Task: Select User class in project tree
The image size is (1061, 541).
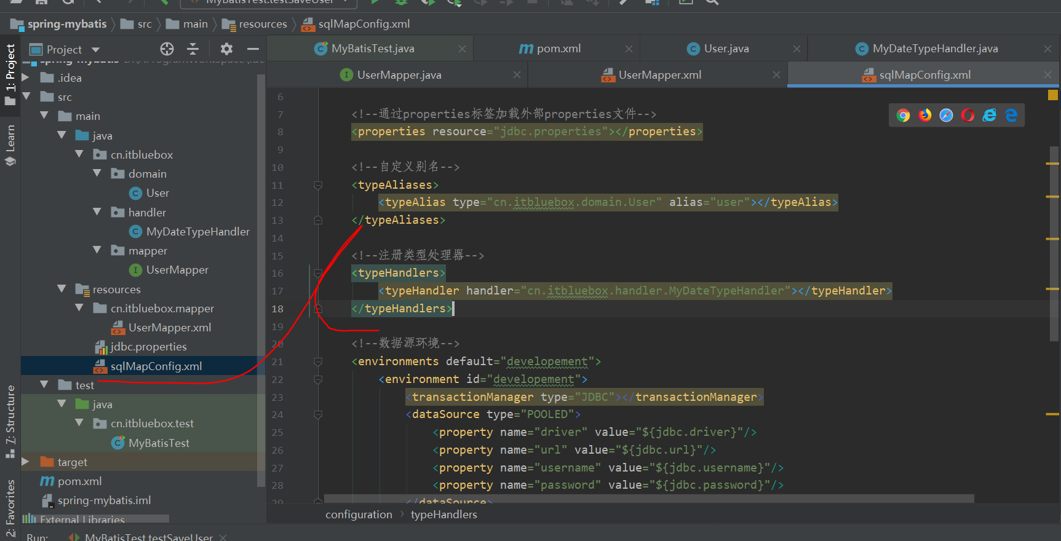Action: tap(149, 193)
